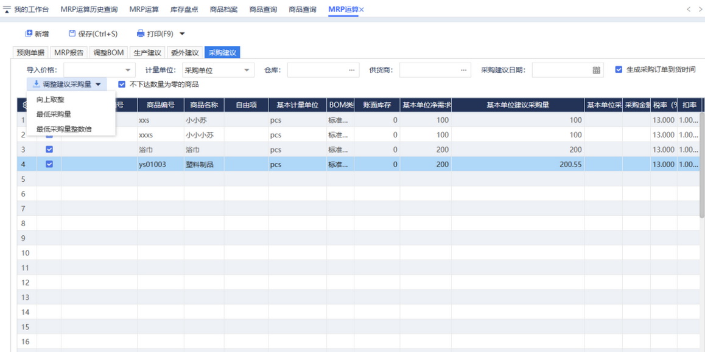
Task: Click the 调整建议采购量 button
Action: tap(67, 85)
